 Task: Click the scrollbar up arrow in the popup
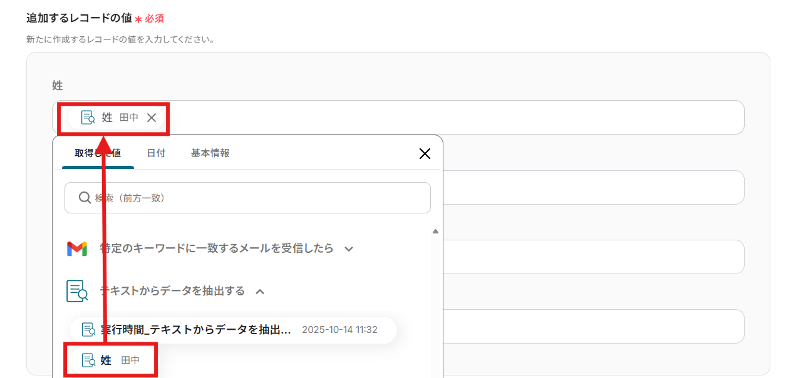click(x=435, y=232)
